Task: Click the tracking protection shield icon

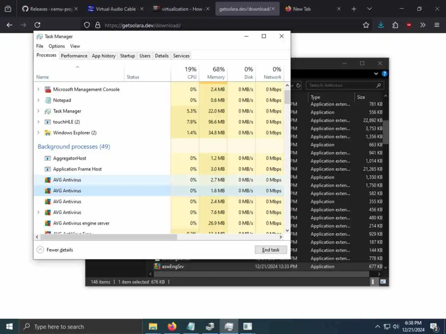Action: pyautogui.click(x=87, y=25)
